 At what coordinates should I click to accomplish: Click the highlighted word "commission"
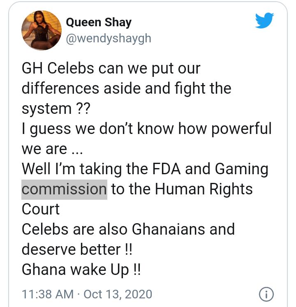[64, 189]
